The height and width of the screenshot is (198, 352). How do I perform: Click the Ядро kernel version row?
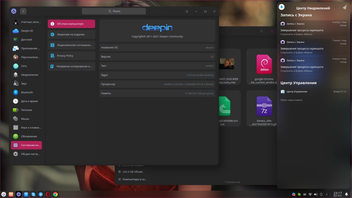point(157,75)
